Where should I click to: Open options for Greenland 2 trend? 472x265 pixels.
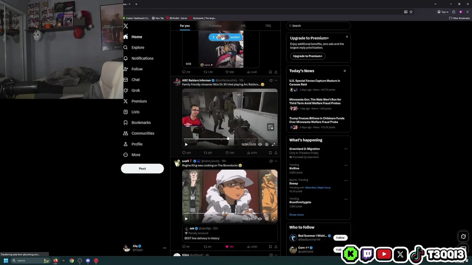coord(346,149)
